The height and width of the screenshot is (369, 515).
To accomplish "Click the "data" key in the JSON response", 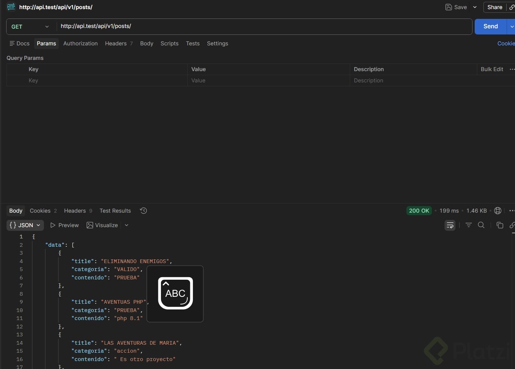I will coord(55,245).
